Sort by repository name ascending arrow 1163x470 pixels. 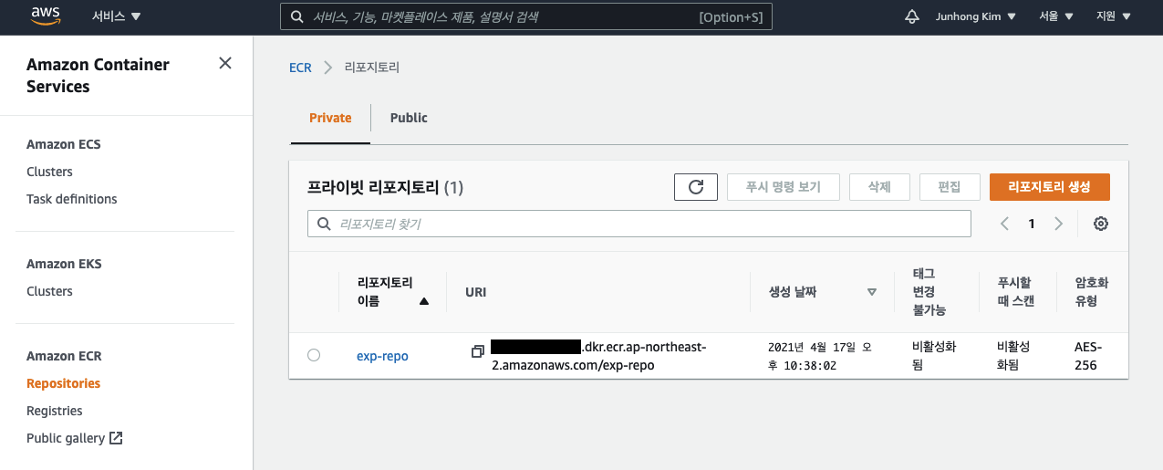423,301
